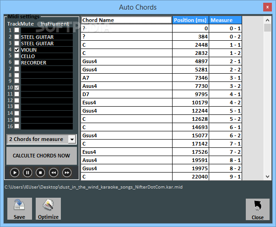Skip ahead with the fast-forward button
Image resolution: width=276 pixels, height=227 pixels.
pos(67,173)
